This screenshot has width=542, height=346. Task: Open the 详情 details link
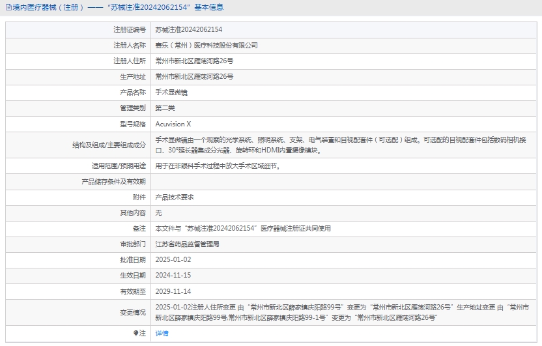pos(162,333)
